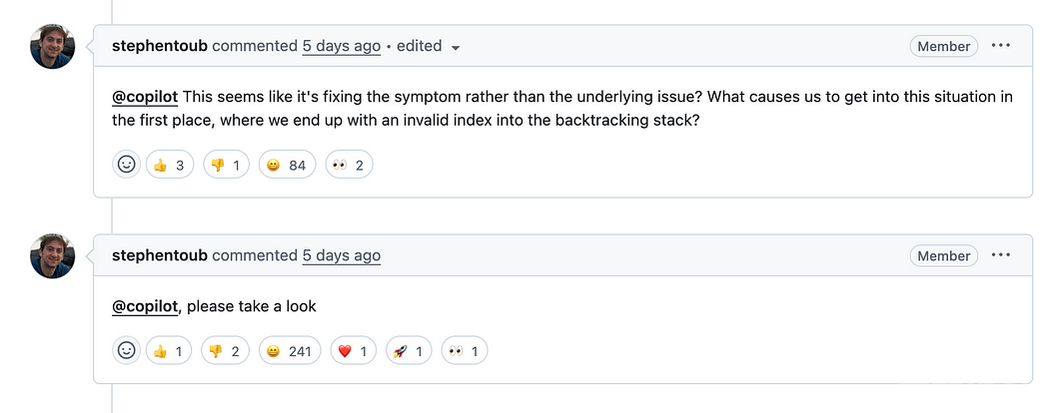Click thumbs down reaction with 2 votes
The image size is (1049, 413).
pos(225,351)
